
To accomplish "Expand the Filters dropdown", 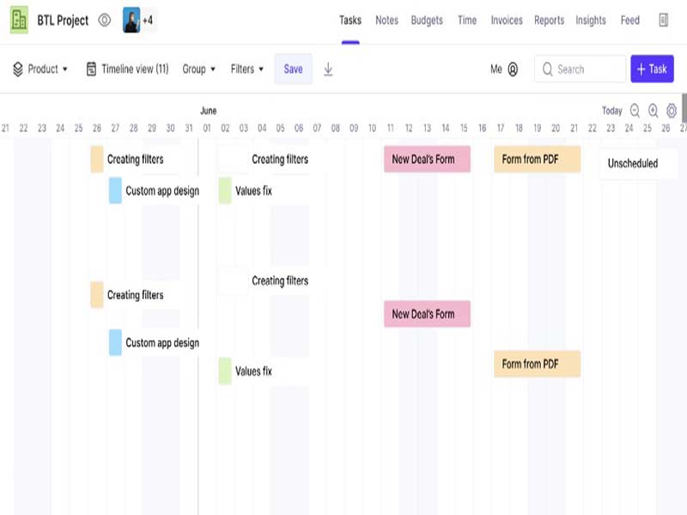I will point(246,69).
